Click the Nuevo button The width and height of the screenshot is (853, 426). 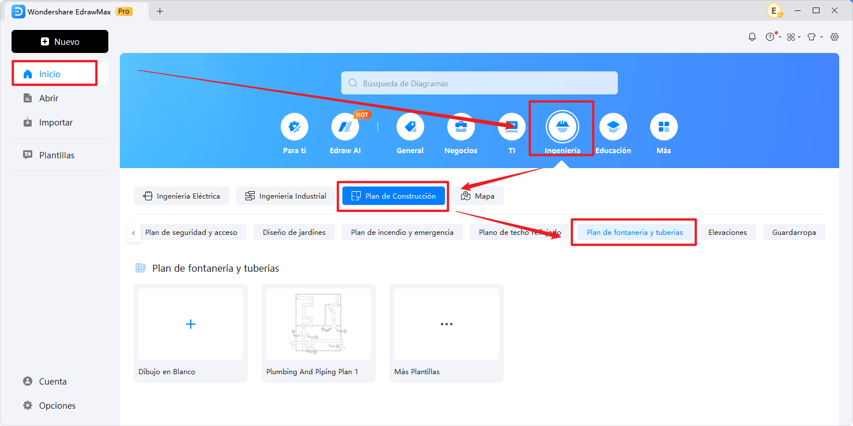point(60,41)
